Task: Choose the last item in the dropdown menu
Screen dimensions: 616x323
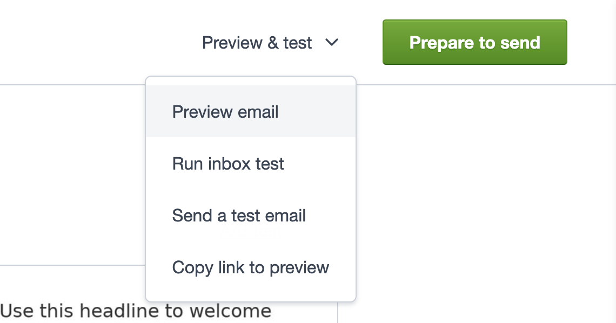Action: 250,267
